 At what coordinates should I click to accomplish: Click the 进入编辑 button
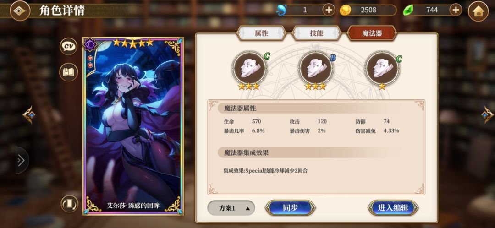[393, 208]
